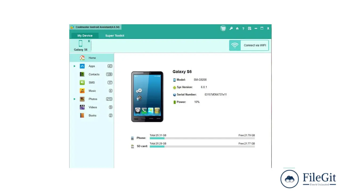This screenshot has height=192, width=341.
Task: Open the question mark help icon
Action: tap(243, 29)
